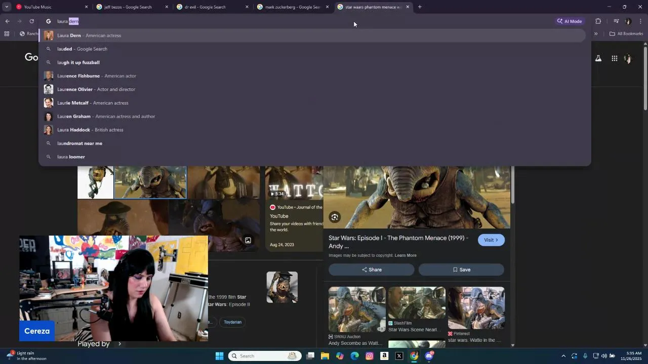Open Instagram from the taskbar
This screenshot has height=364, width=648.
[x=370, y=356]
